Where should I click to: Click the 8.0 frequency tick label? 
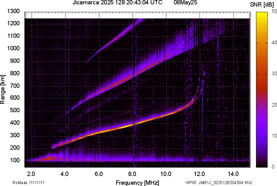pyautogui.click(x=132, y=174)
